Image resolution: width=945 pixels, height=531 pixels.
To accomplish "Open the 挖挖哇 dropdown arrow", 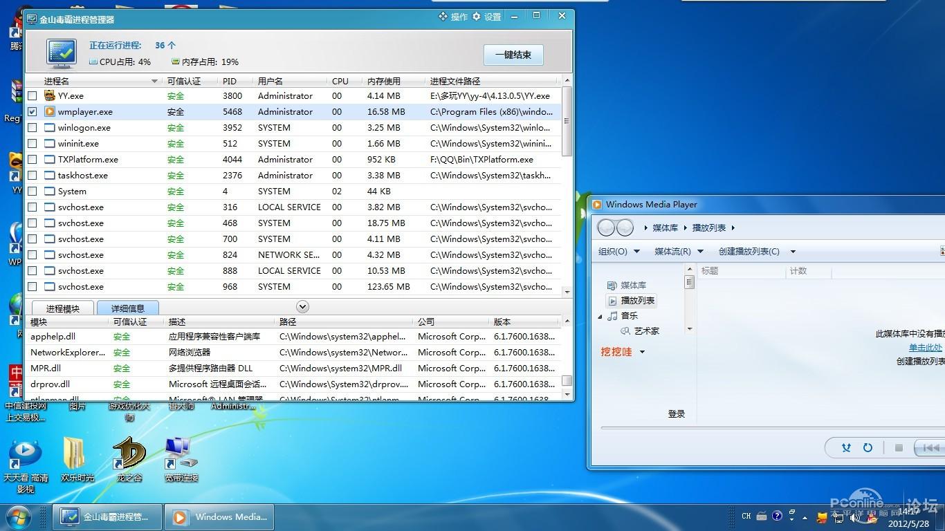I will [642, 352].
